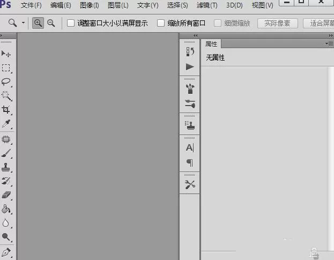Enable 缩放所有窗口 checkbox

(x=161, y=23)
